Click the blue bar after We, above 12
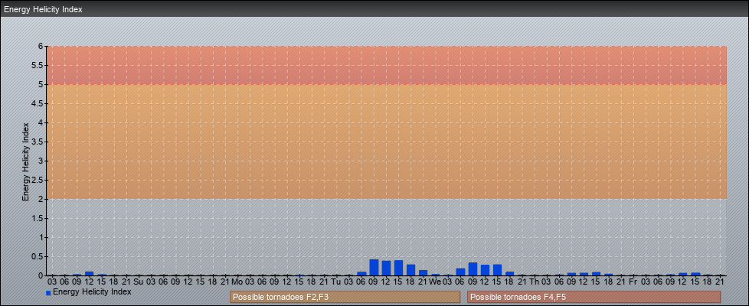Viewport: 749px width, 306px height. (486, 270)
